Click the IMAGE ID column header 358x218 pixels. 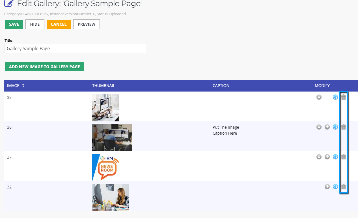tap(16, 86)
